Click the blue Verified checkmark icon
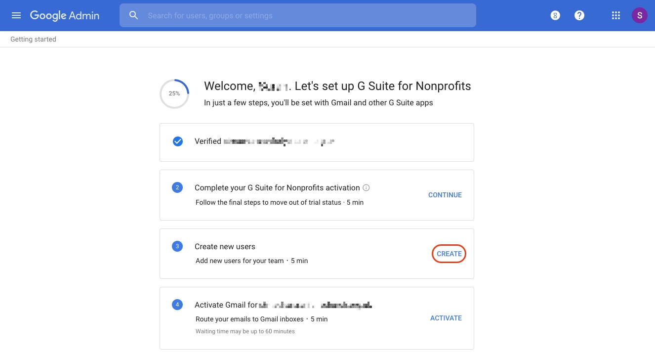 click(178, 141)
